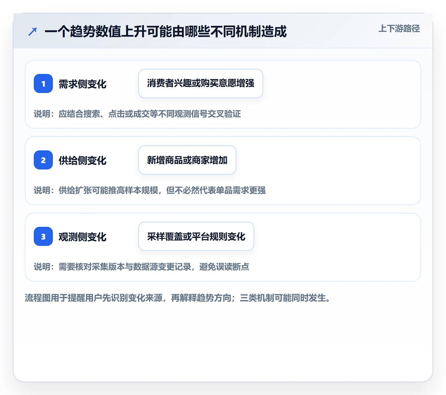Click the header title 一个趋势数值上升可能由哪些不同机制造成
The width and height of the screenshot is (446, 395).
pos(166,32)
